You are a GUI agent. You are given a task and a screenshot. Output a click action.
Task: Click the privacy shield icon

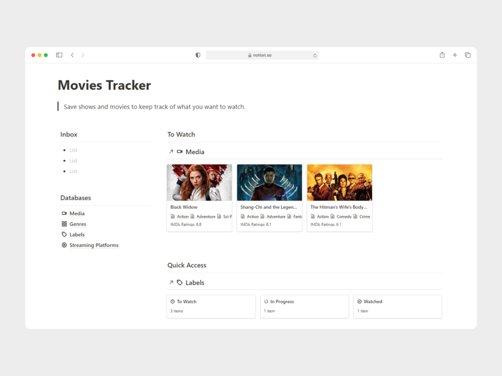[198, 55]
